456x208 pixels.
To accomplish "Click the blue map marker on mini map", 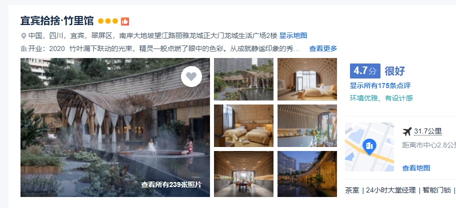I will point(369,146).
